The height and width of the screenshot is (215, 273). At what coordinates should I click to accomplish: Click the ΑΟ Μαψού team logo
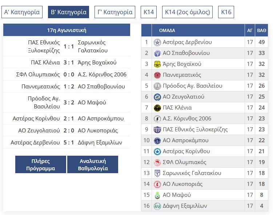(x=157, y=195)
